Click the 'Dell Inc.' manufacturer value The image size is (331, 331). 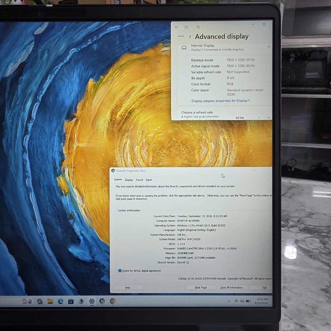pyautogui.click(x=181, y=235)
